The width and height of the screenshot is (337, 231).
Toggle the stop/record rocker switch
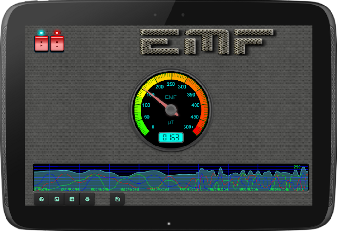coord(57,44)
